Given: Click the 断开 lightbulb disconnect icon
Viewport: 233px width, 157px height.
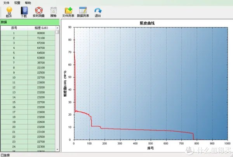Looking at the screenshot, I should [9, 10].
